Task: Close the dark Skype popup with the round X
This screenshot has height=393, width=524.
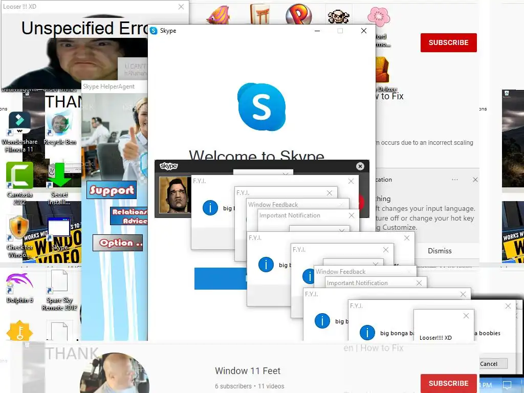Action: pyautogui.click(x=360, y=166)
